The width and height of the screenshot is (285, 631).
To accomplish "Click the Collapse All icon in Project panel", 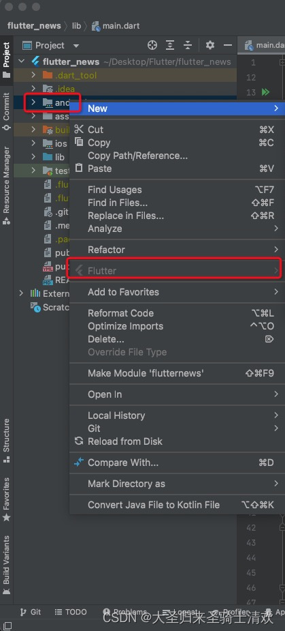I will (188, 45).
